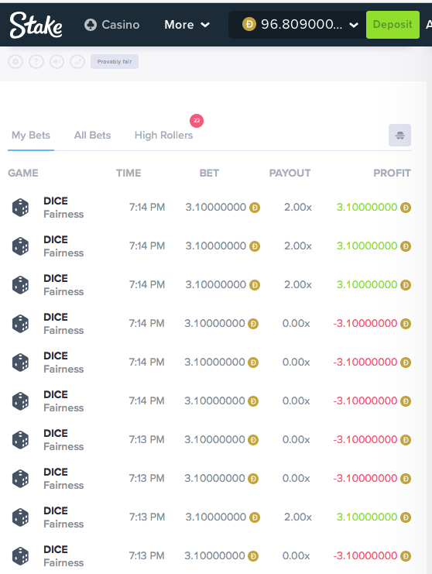This screenshot has width=432, height=574.
Task: Click the dice icon in the bottom bet row
Action: pyautogui.click(x=20, y=556)
